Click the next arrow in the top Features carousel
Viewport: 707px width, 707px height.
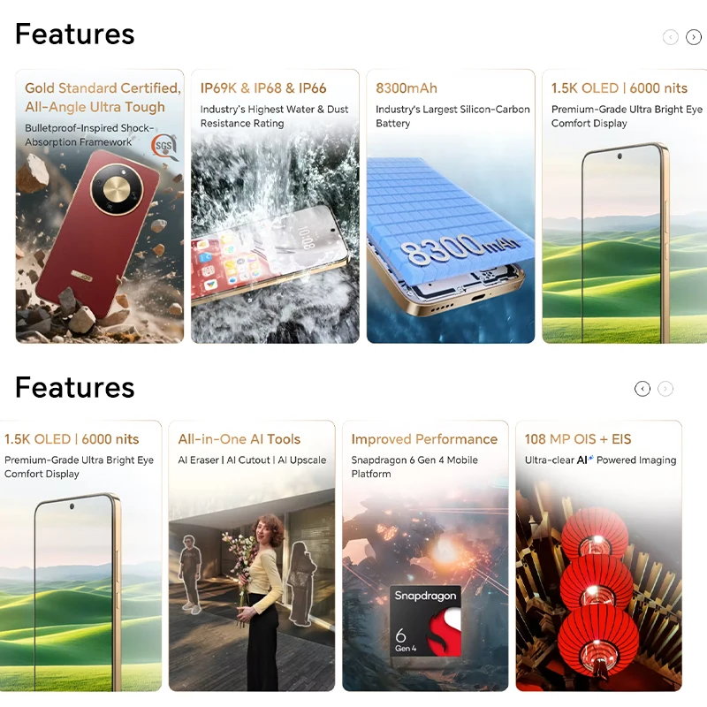point(693,37)
